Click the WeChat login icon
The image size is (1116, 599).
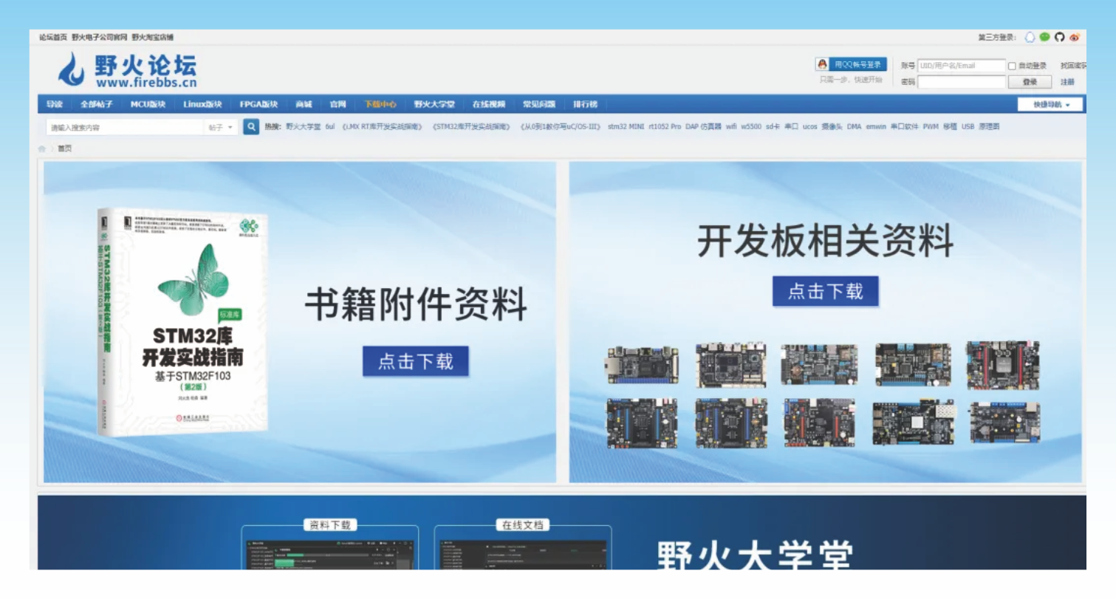[1044, 37]
